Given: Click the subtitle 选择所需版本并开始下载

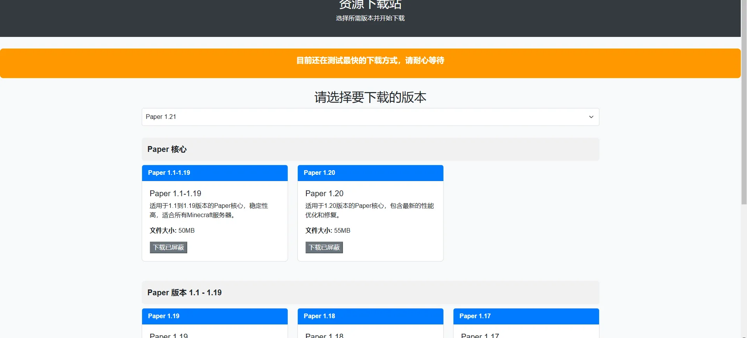Looking at the screenshot, I should pyautogui.click(x=370, y=18).
